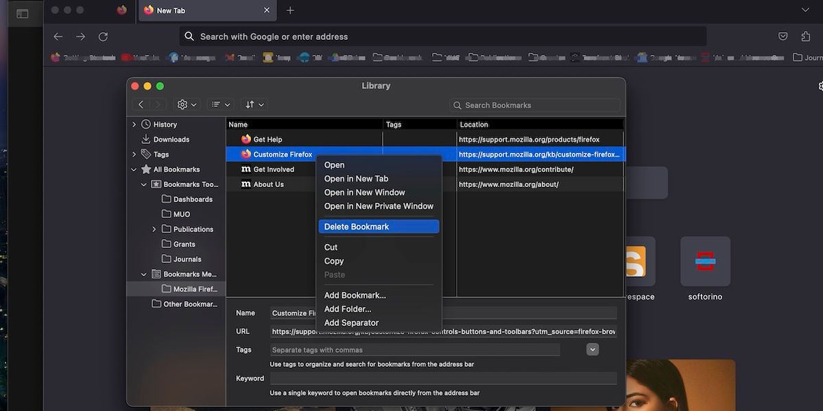Select Delete Bookmark from the context menu
This screenshot has height=411, width=823.
coord(378,226)
